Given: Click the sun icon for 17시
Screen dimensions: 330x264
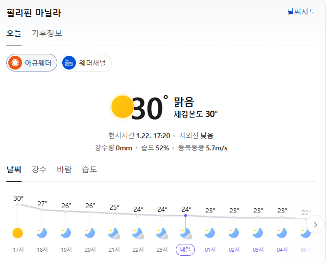Looking at the screenshot, I should (18, 233).
